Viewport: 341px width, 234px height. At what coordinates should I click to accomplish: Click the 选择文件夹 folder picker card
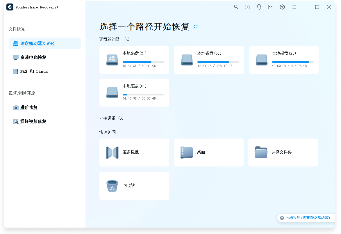tap(283, 152)
